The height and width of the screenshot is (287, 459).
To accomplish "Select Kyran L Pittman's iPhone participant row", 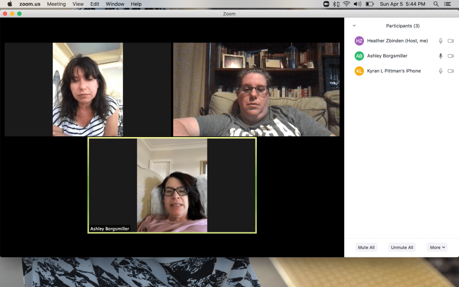I will 394,71.
